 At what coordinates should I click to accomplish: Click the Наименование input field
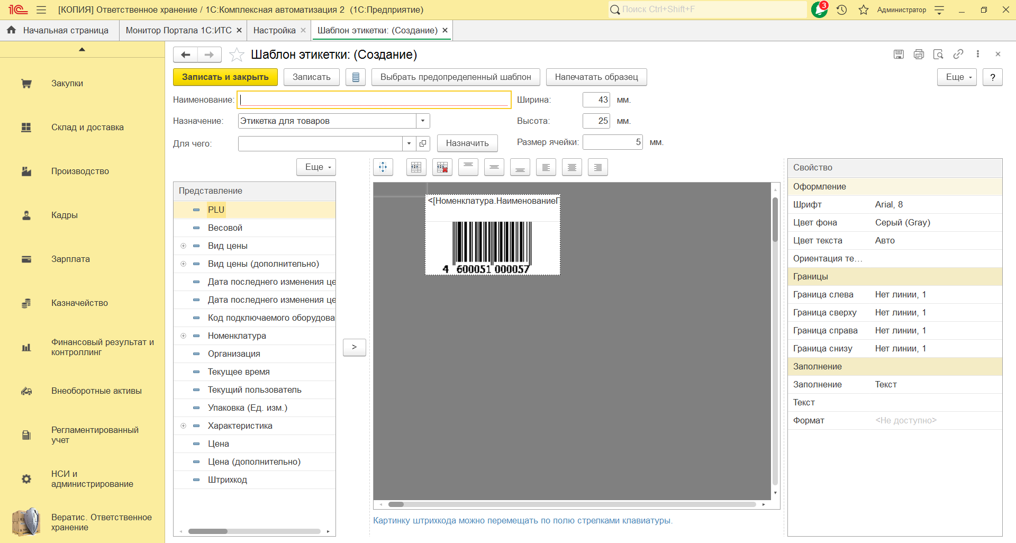[x=374, y=99]
